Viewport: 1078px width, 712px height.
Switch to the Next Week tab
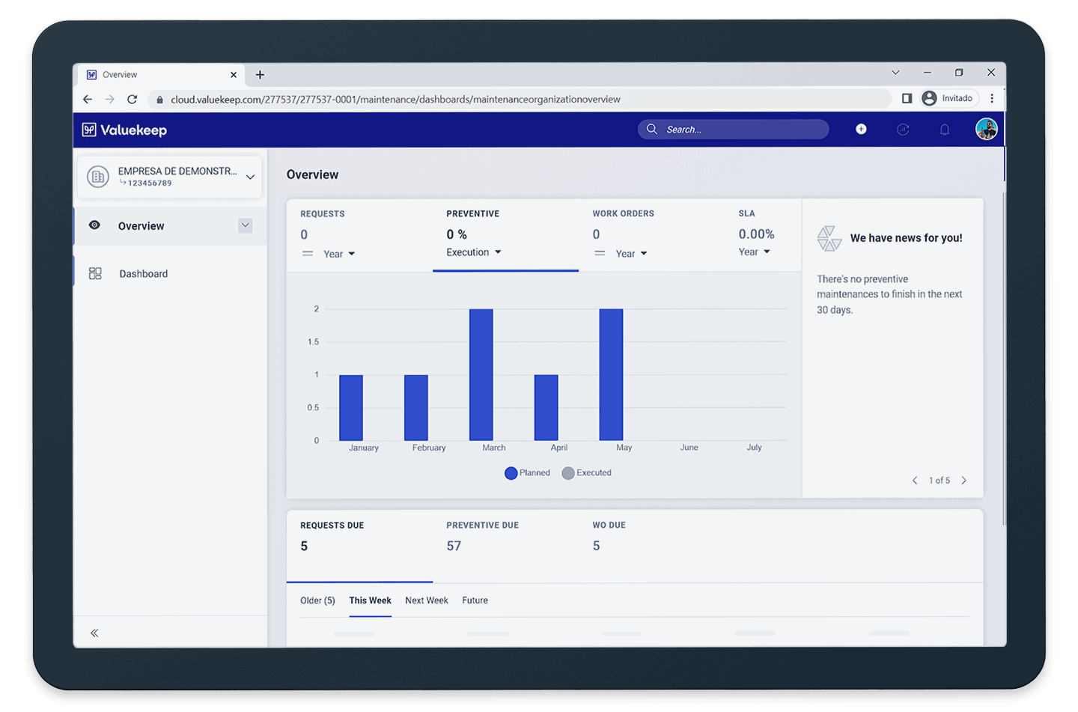point(426,600)
